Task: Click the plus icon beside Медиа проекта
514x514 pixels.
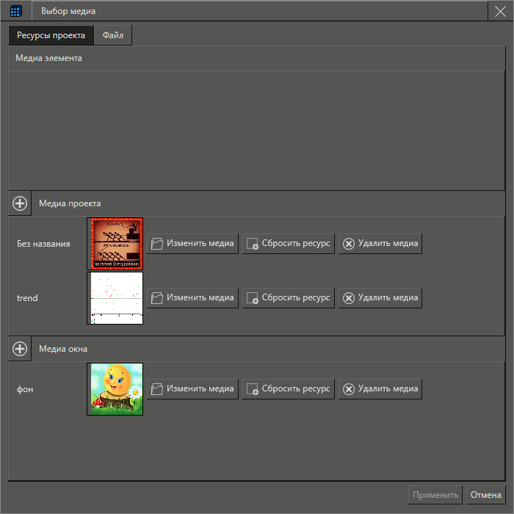Action: (20, 203)
